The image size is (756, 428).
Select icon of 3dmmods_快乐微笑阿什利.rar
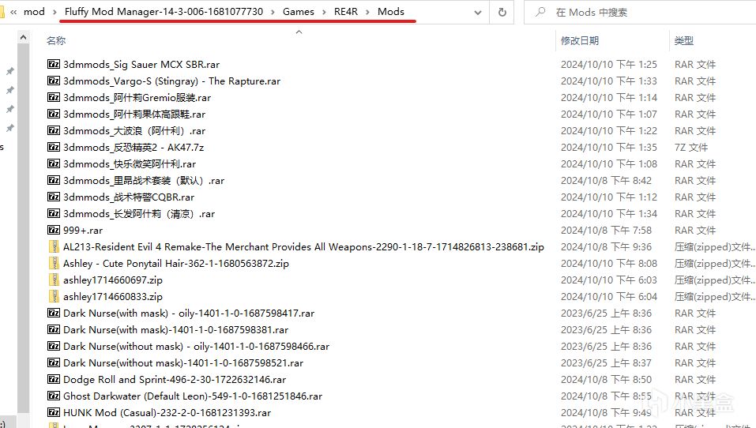tap(54, 163)
